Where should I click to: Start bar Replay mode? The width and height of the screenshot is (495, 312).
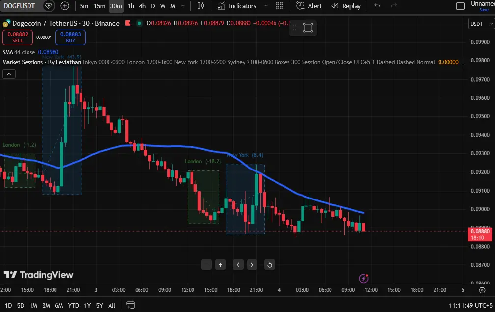(x=346, y=6)
